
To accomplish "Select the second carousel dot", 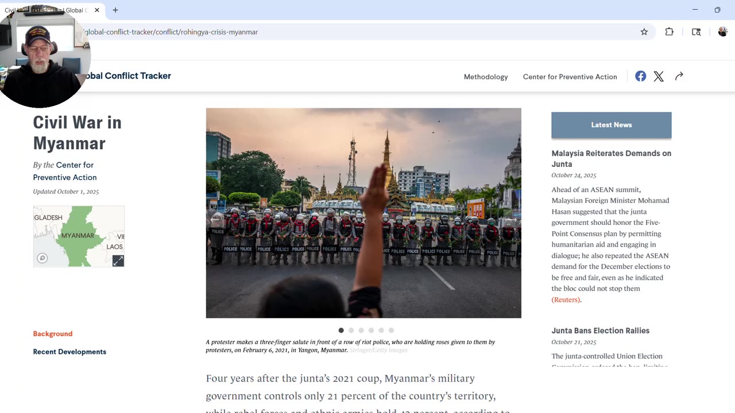I will click(x=351, y=330).
